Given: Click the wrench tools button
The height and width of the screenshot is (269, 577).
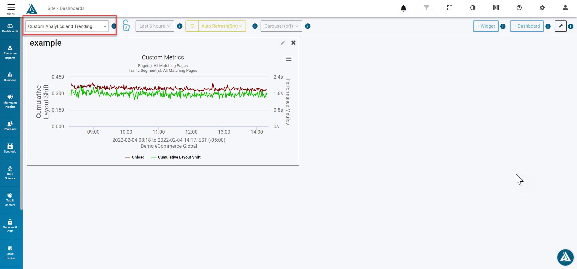Looking at the screenshot, I should (x=561, y=26).
